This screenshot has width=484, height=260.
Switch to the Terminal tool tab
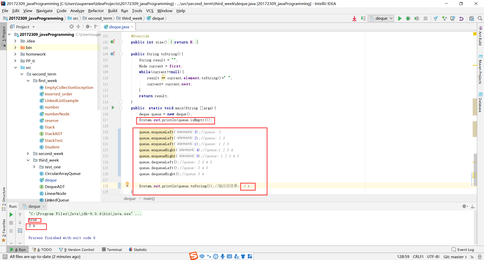point(112,250)
